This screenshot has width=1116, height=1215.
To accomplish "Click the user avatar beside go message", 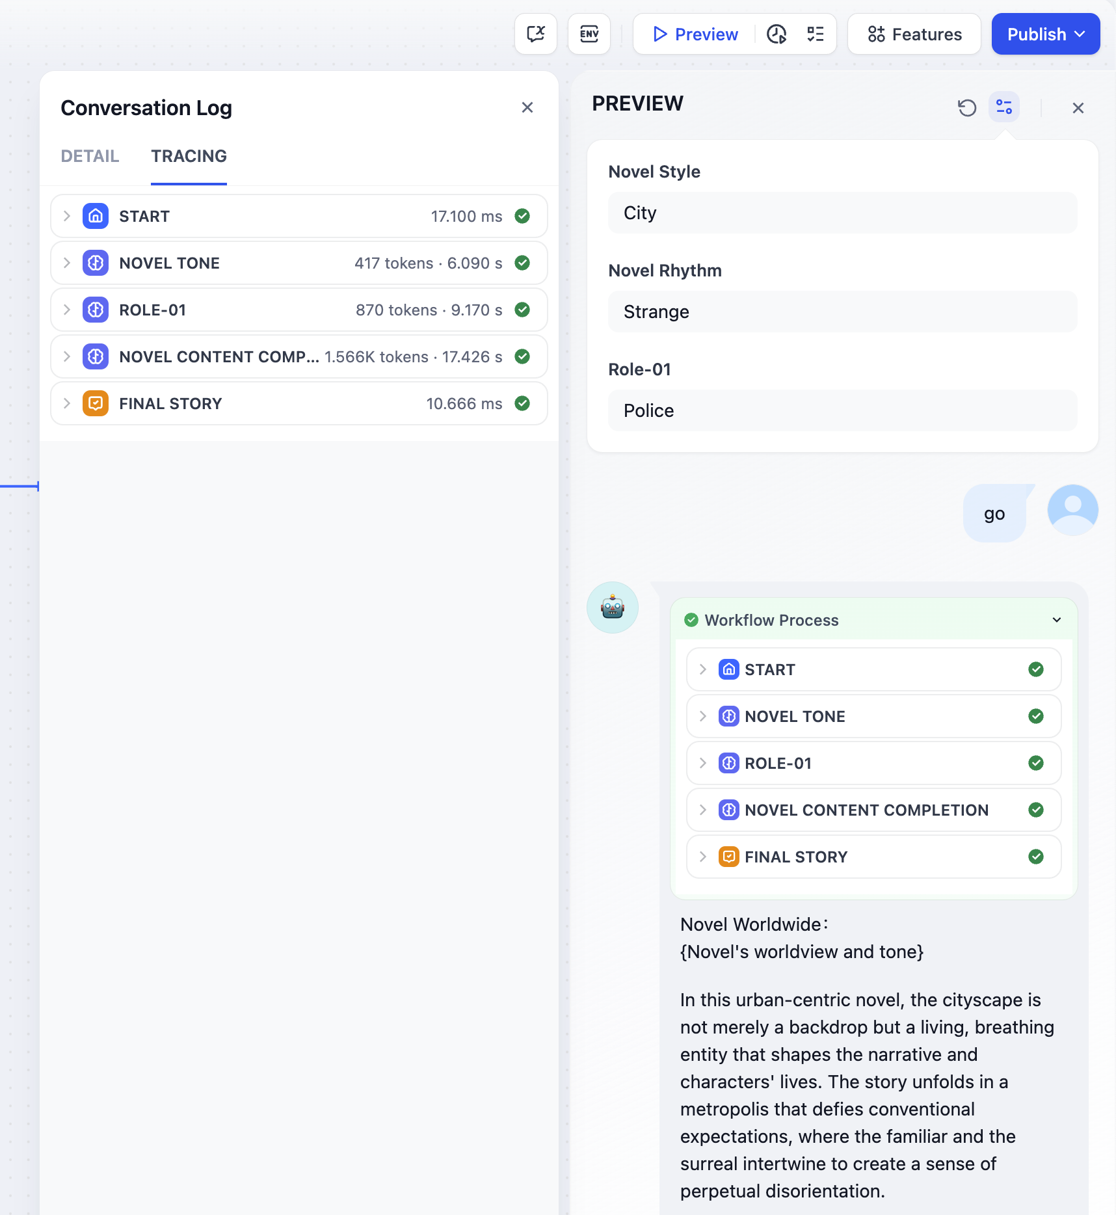I will click(1073, 510).
